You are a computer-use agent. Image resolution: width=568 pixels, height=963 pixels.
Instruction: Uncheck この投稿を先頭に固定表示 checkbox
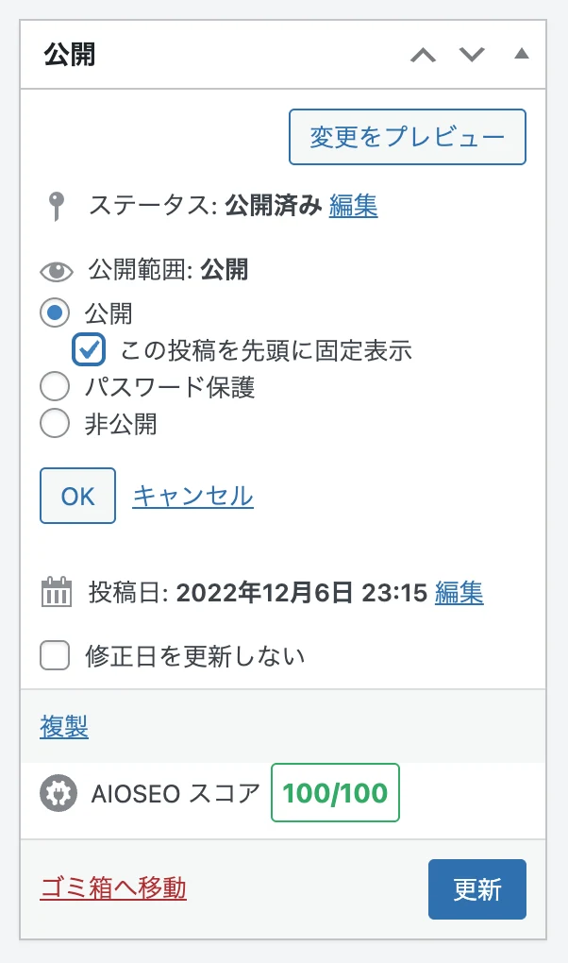(x=89, y=349)
